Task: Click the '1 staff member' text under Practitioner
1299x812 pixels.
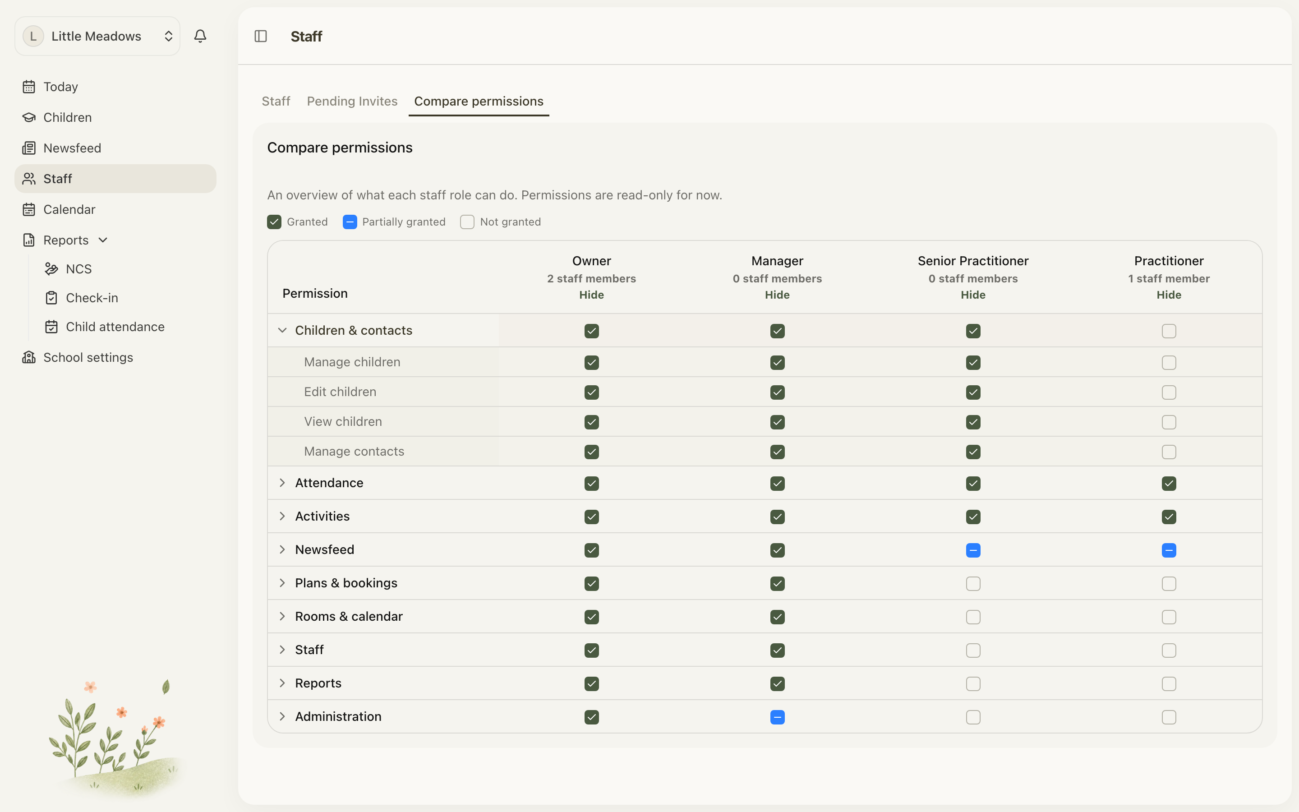Action: pos(1169,278)
